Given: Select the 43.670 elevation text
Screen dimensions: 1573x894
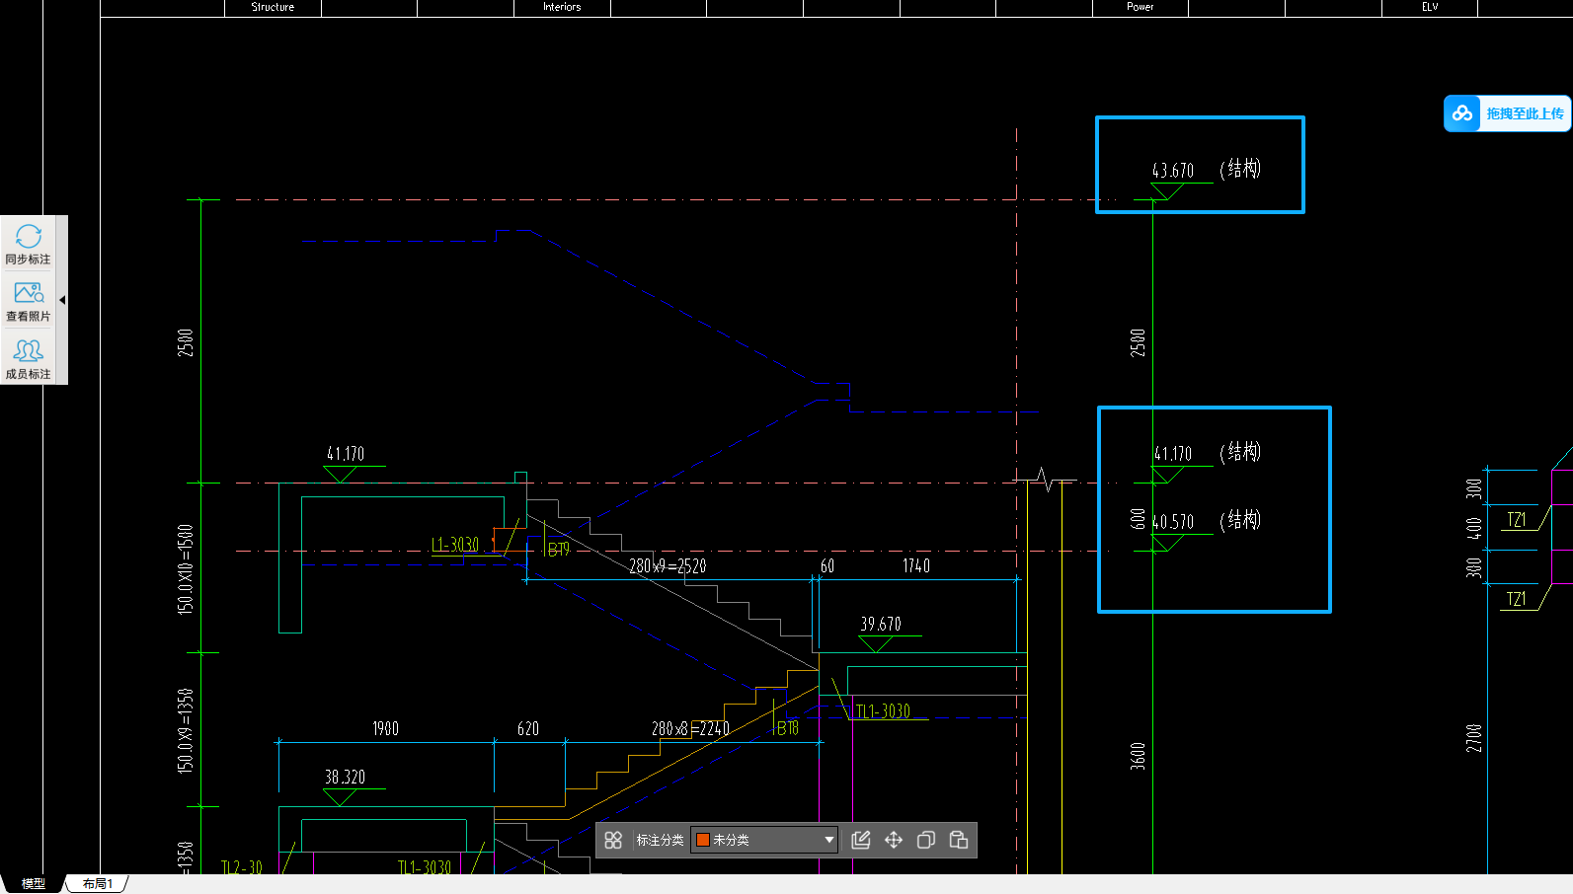Looking at the screenshot, I should [x=1173, y=171].
